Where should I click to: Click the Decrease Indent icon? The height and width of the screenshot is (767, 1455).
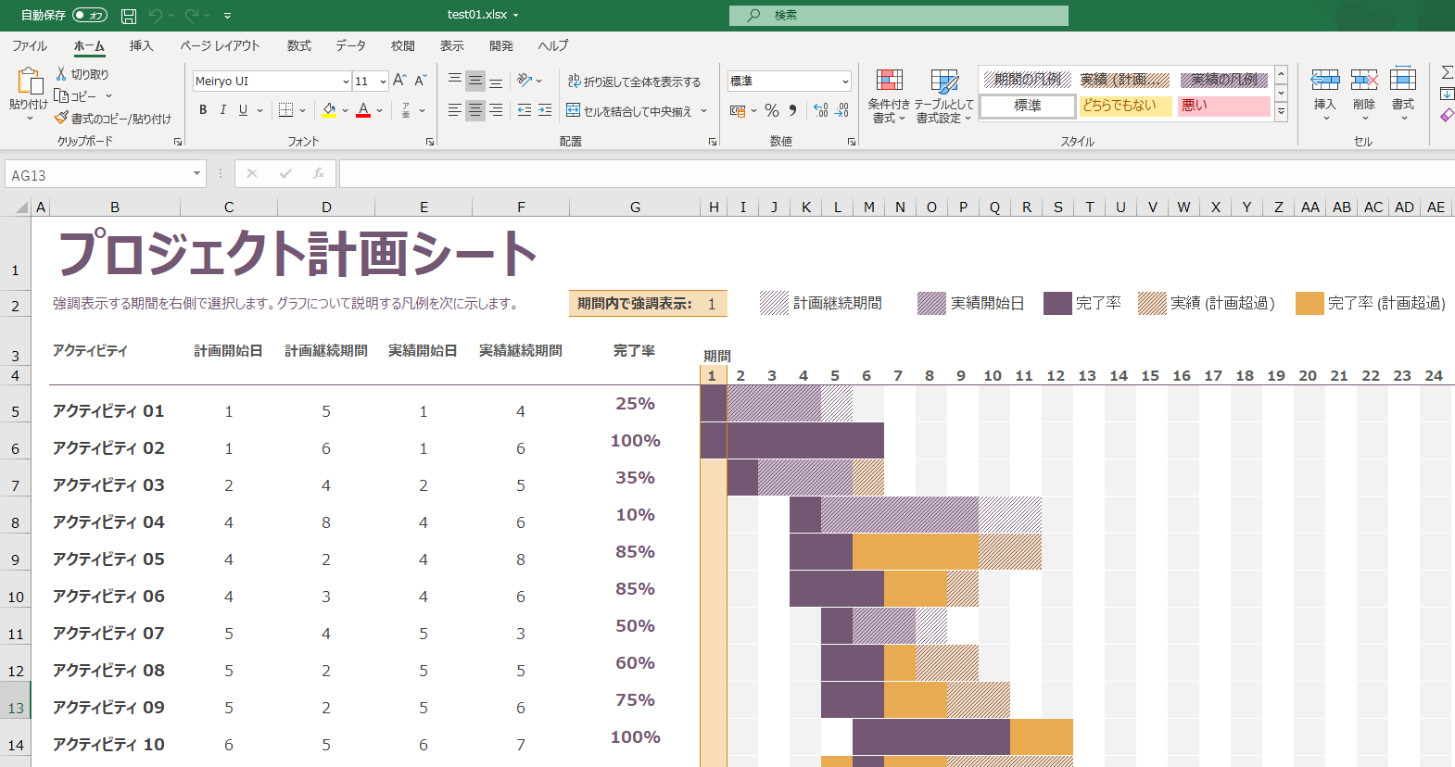click(525, 110)
